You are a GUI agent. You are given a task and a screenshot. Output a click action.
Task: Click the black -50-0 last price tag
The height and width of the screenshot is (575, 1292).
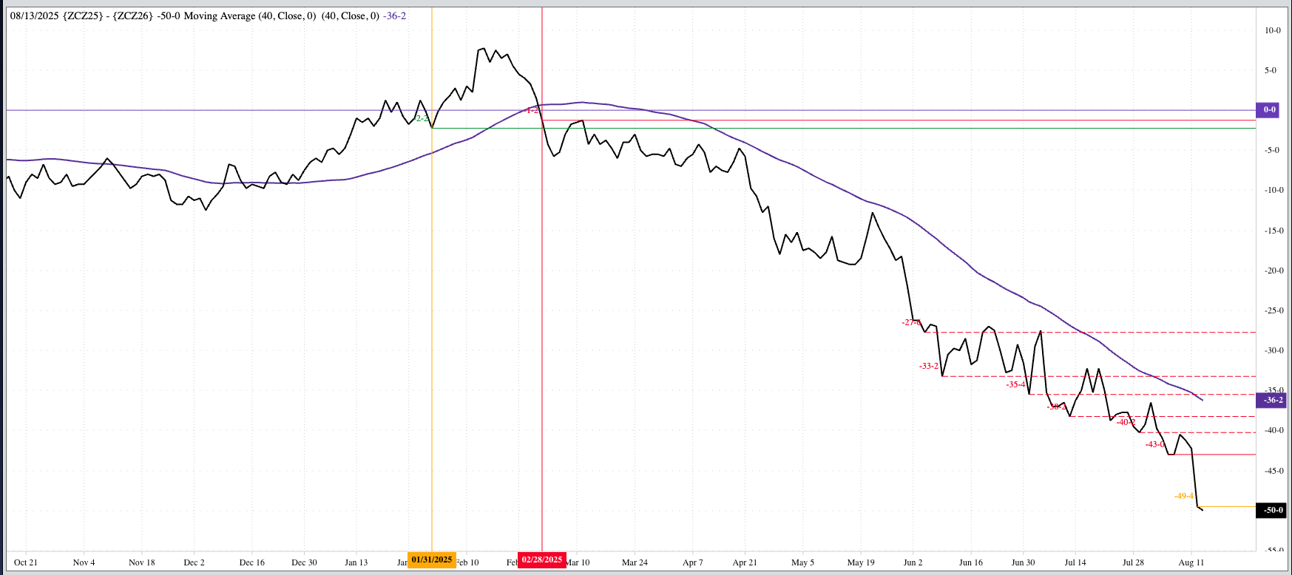click(1272, 510)
